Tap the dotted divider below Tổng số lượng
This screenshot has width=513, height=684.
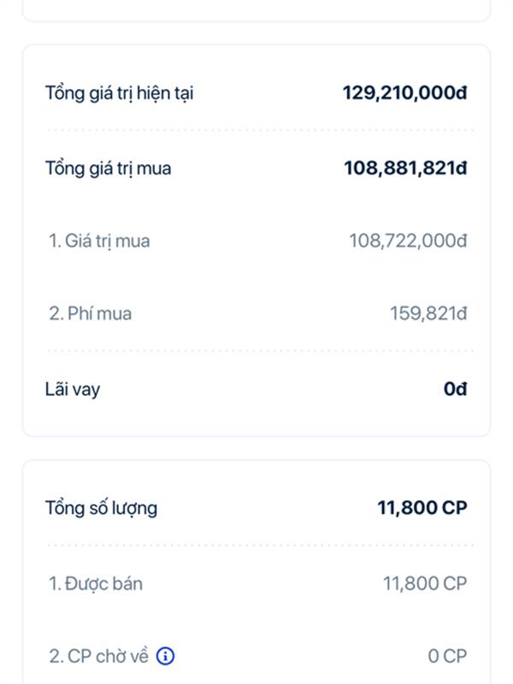(260, 545)
